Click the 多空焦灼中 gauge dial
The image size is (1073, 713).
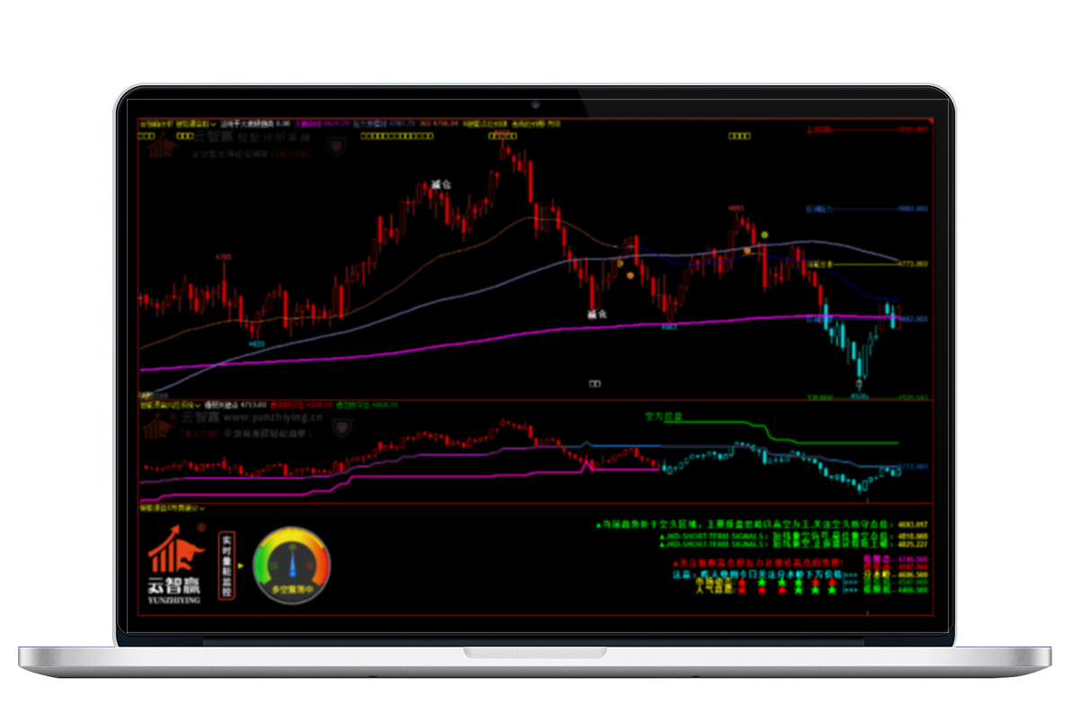(292, 566)
